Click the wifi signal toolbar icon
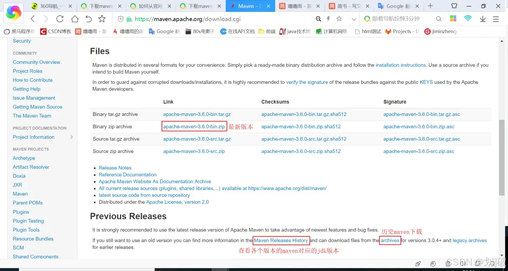Image resolution: width=508 pixels, height=271 pixels. [x=468, y=19]
